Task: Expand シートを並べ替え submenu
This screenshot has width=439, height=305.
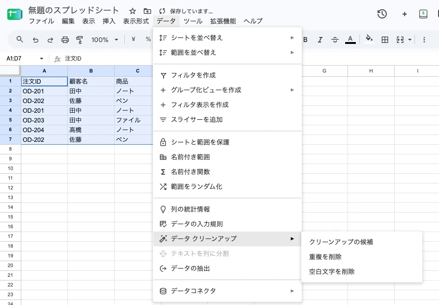Action: click(x=227, y=37)
